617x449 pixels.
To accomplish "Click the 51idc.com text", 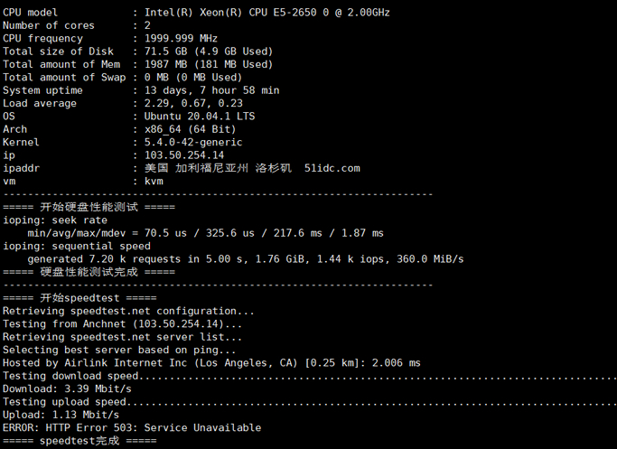I will coord(332,168).
